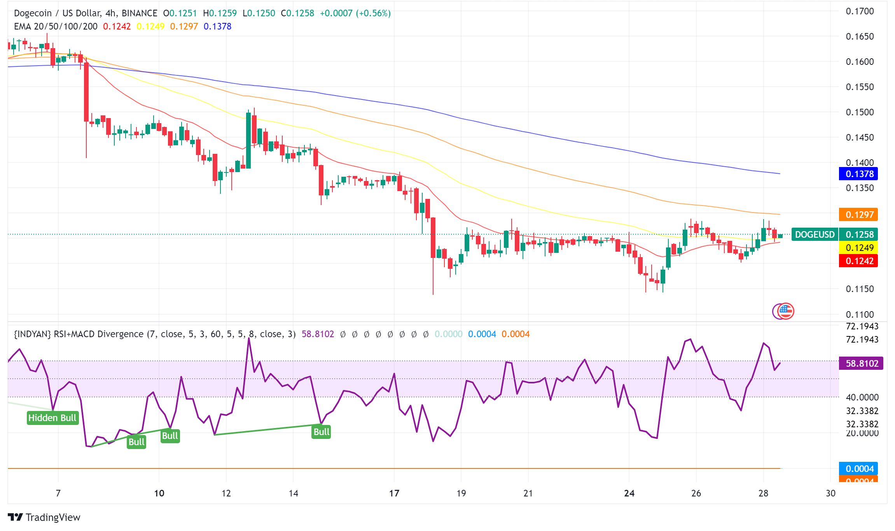The image size is (895, 531).
Task: Click the date label 28 on time axis
Action: coord(763,493)
